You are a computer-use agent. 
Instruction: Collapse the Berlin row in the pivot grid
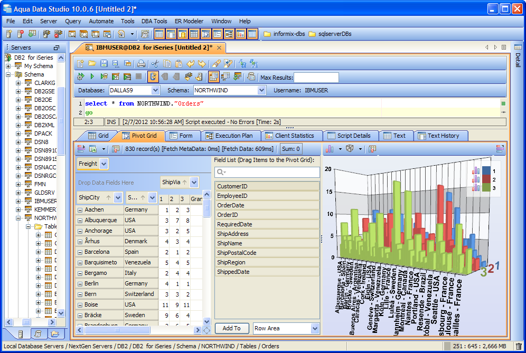(80, 284)
